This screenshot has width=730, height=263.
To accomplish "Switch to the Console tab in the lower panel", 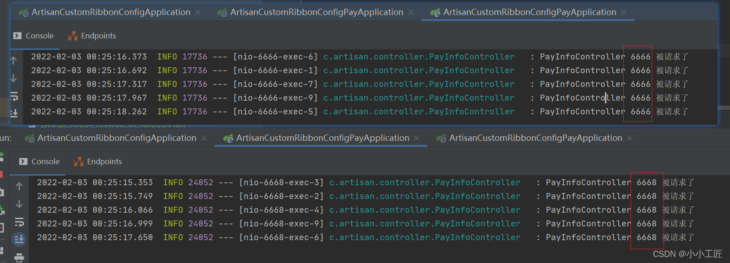I will pyautogui.click(x=40, y=161).
